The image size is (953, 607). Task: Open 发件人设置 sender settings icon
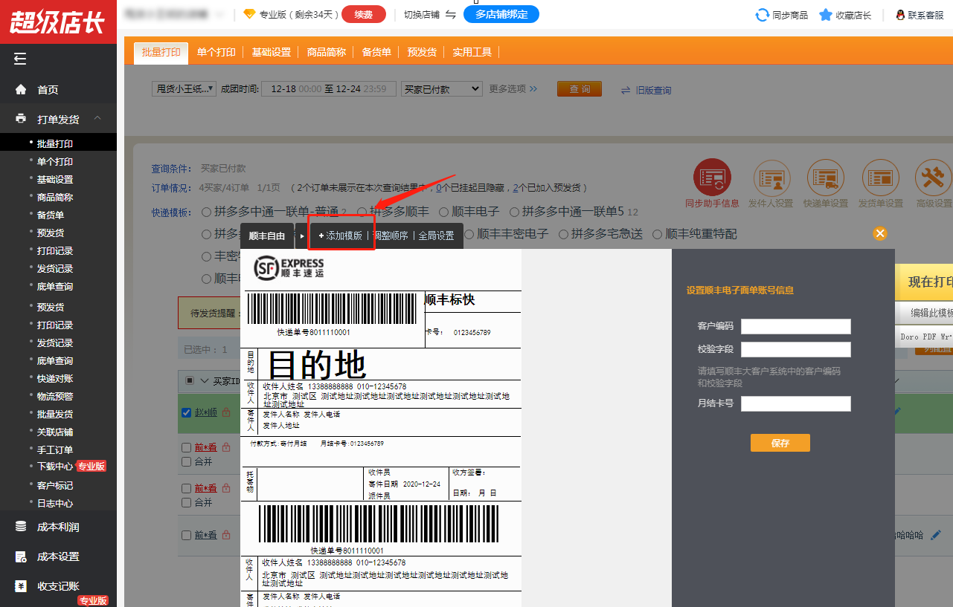[771, 177]
